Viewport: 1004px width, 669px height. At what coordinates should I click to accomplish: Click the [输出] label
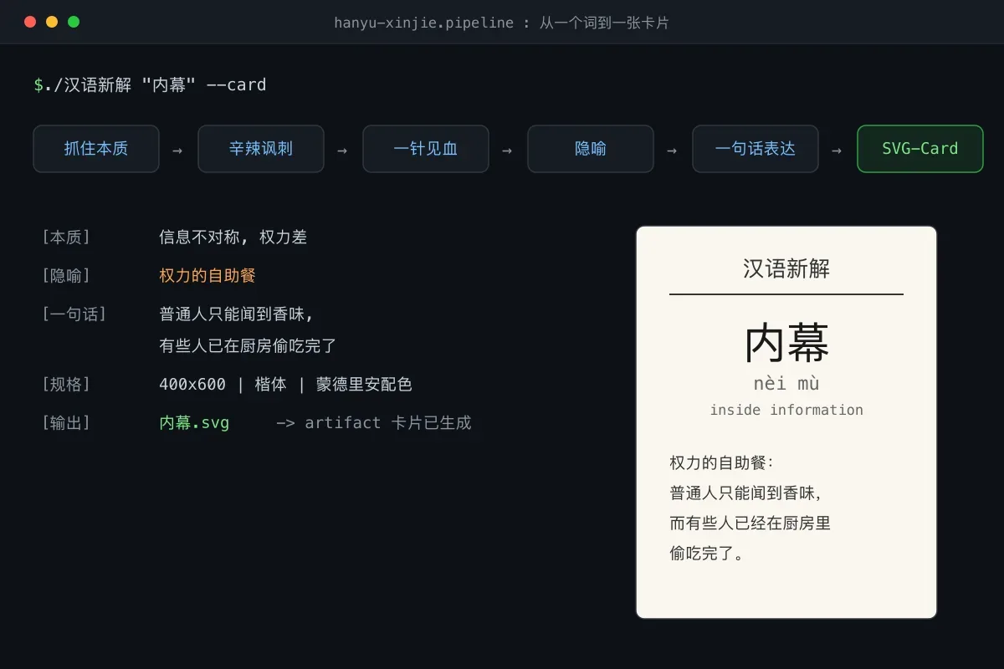[65, 423]
